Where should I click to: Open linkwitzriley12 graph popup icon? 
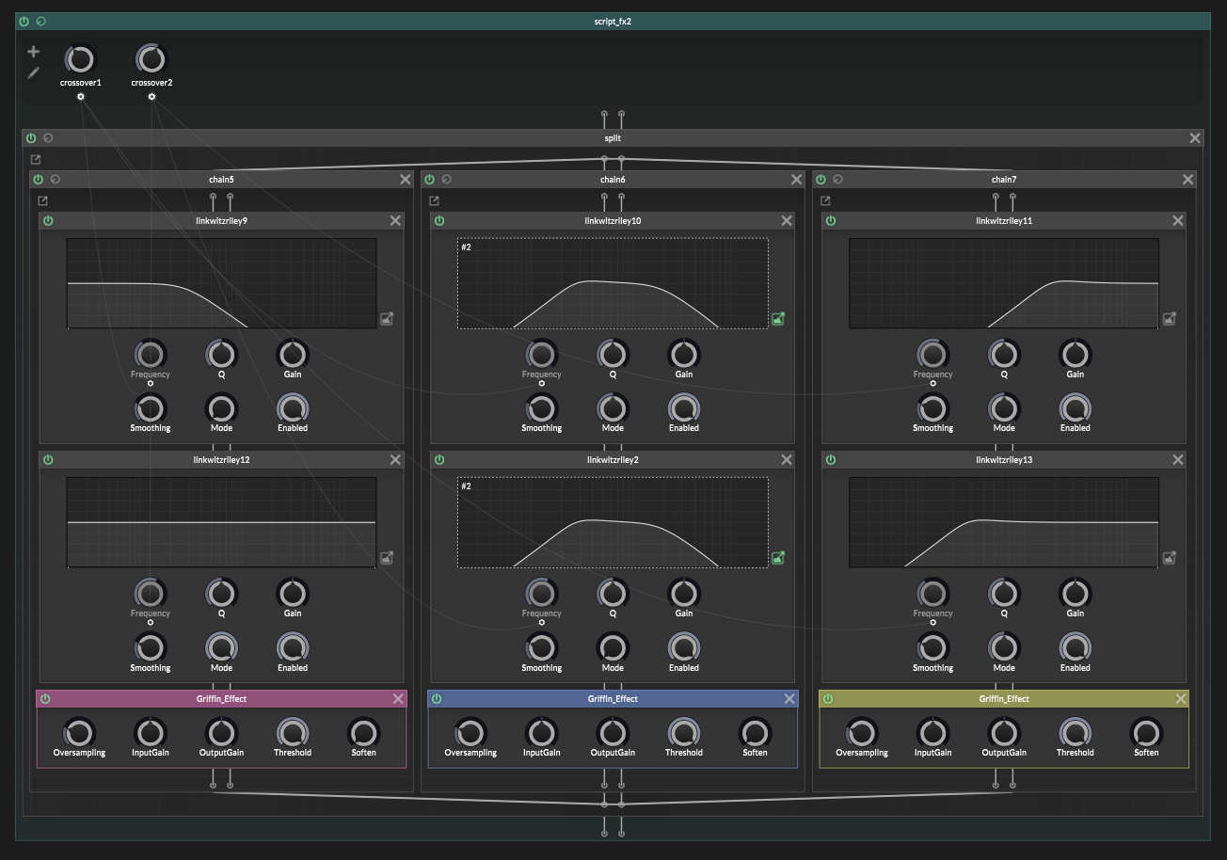[x=387, y=558]
